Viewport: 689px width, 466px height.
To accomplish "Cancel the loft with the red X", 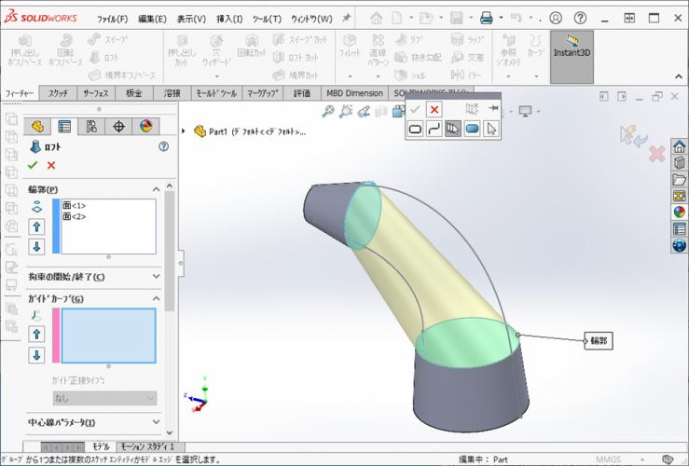I will [51, 165].
